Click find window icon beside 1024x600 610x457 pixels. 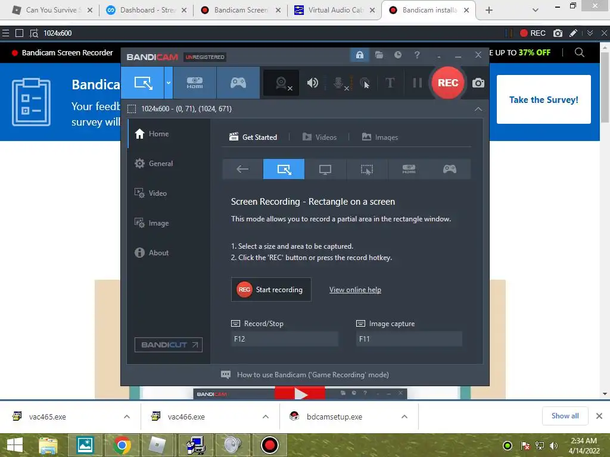click(34, 33)
